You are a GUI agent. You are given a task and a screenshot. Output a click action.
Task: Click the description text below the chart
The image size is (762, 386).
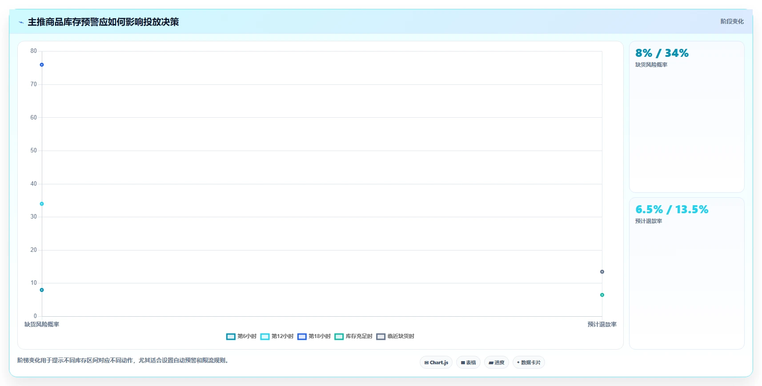(x=124, y=360)
